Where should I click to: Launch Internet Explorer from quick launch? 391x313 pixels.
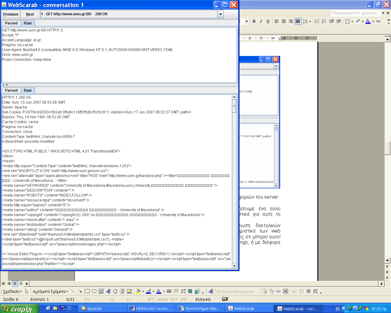(70, 308)
